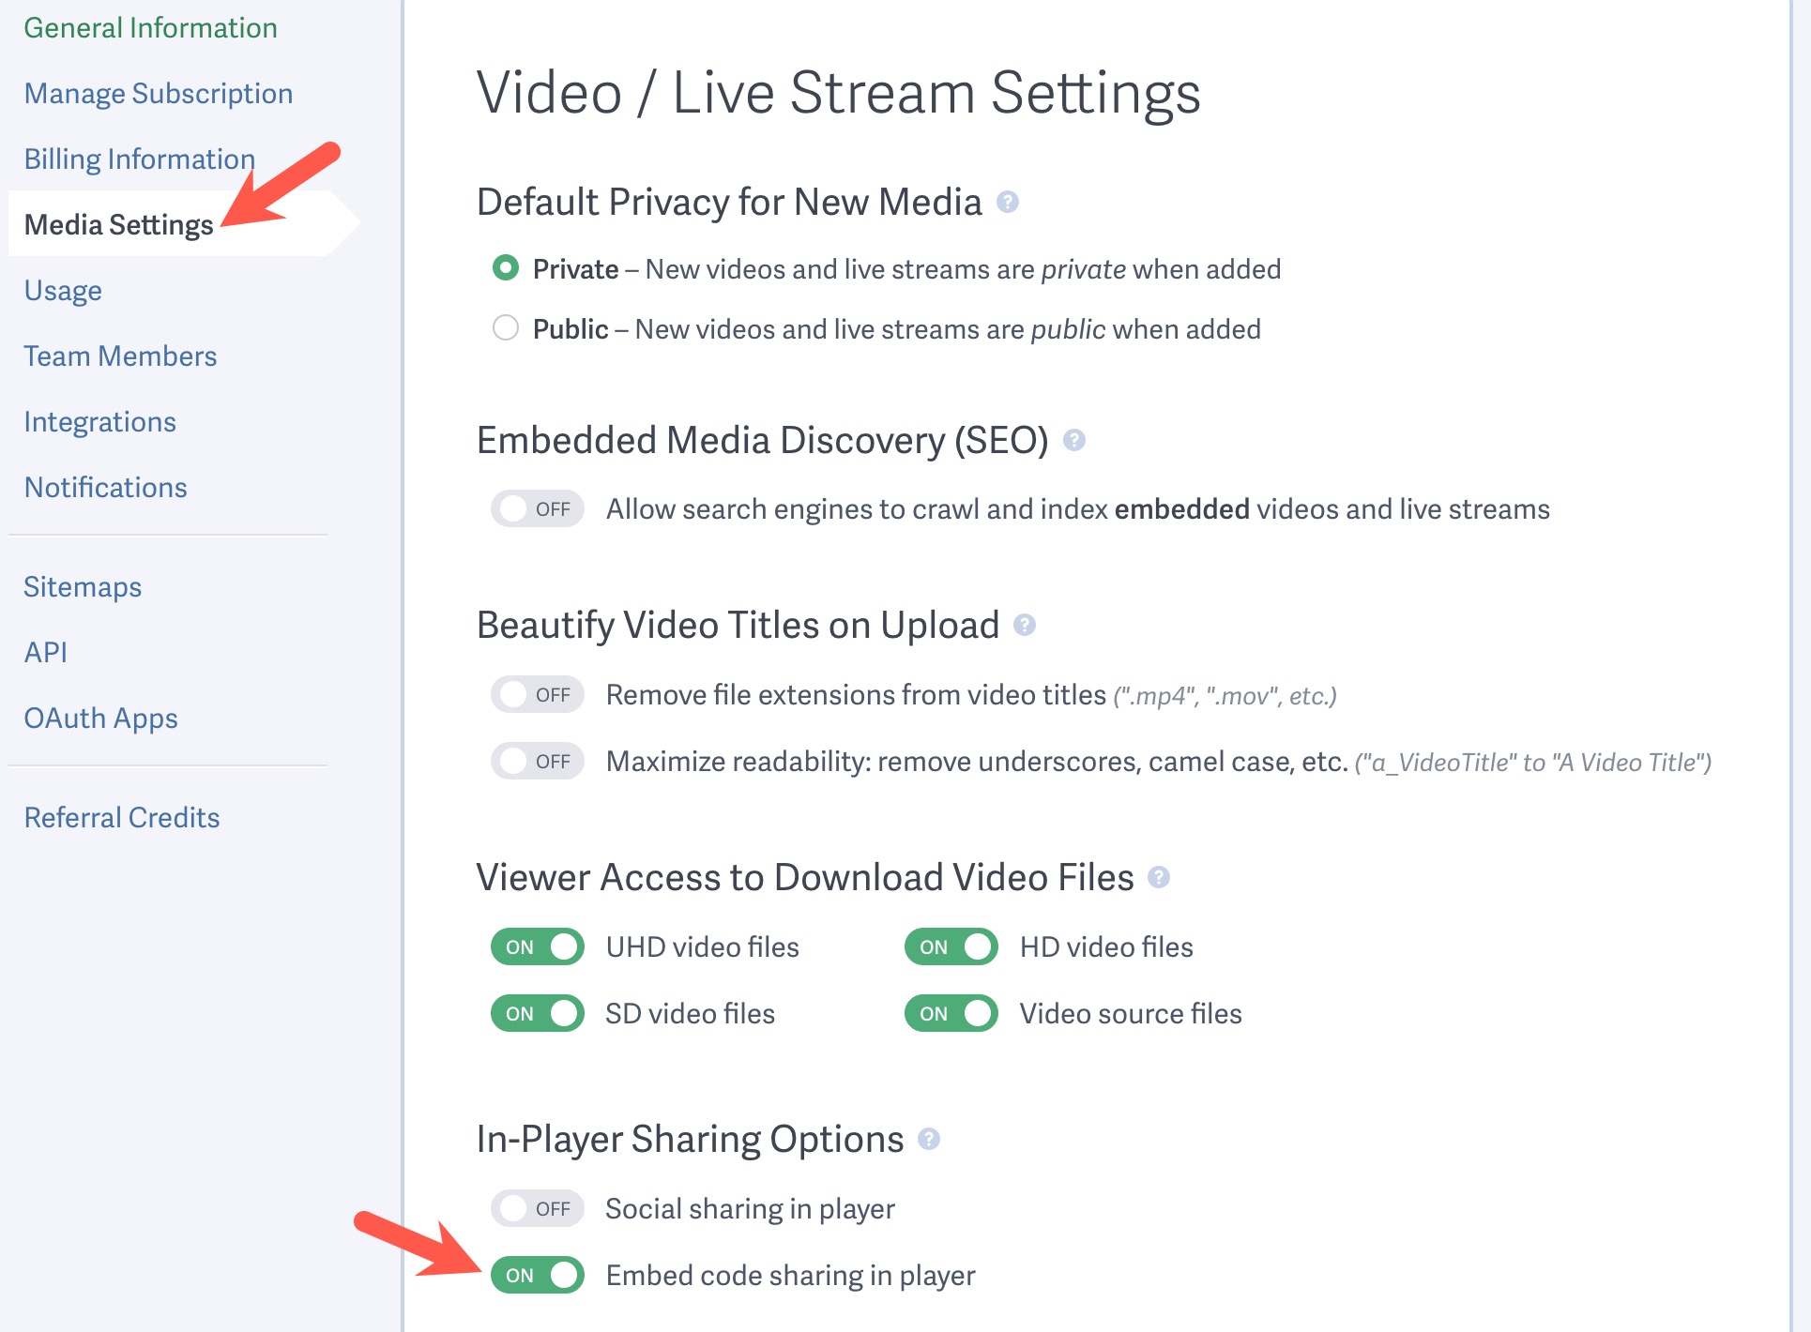Enable maximize readability for video titles

coord(537,761)
